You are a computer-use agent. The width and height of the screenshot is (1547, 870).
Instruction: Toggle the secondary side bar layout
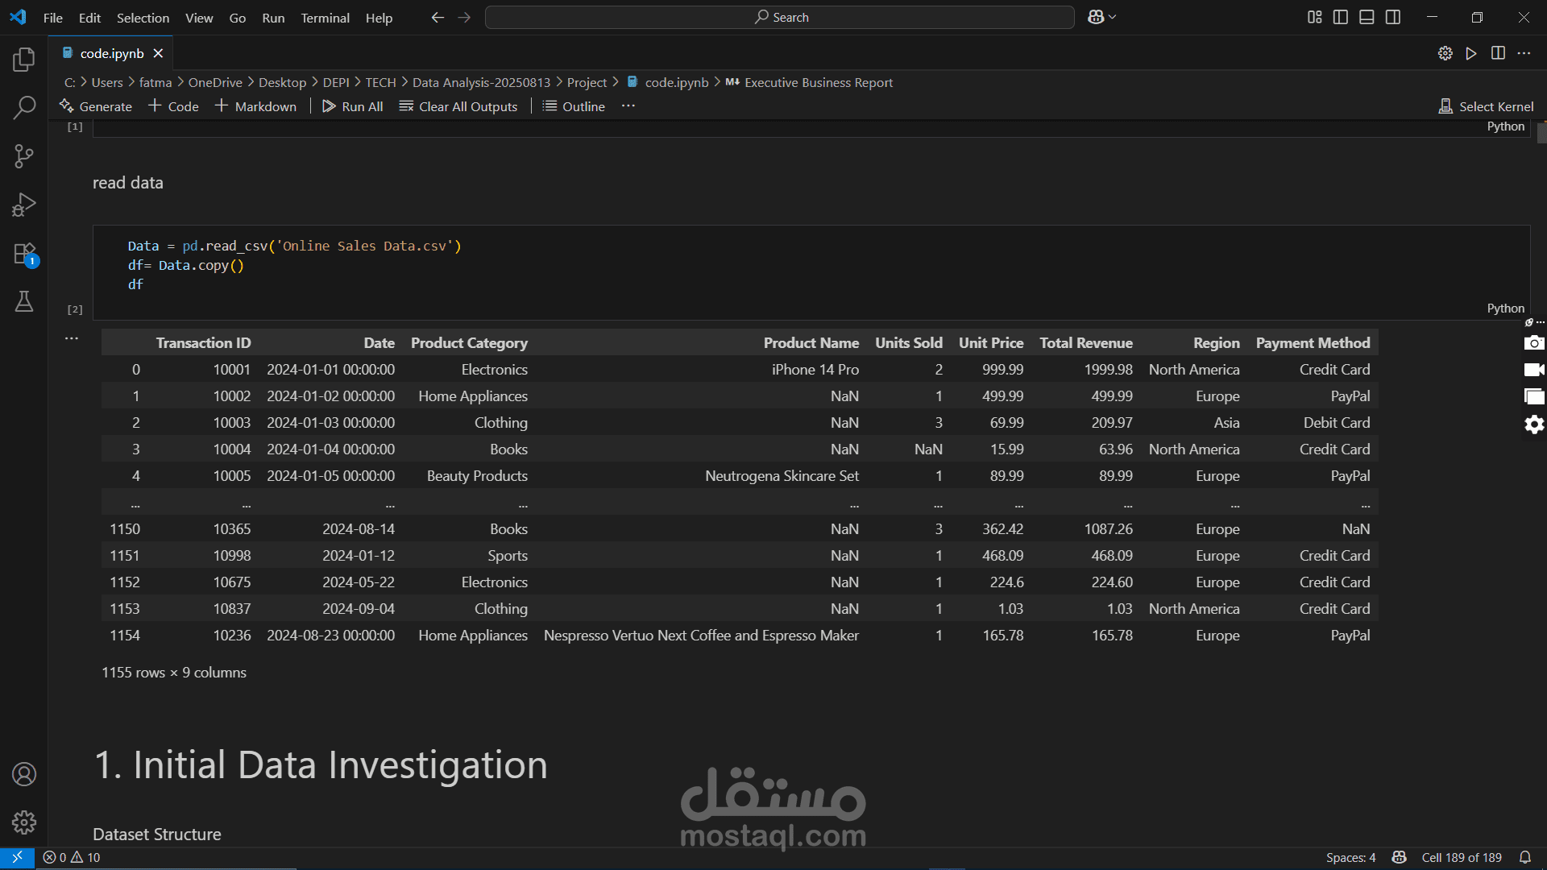point(1393,17)
